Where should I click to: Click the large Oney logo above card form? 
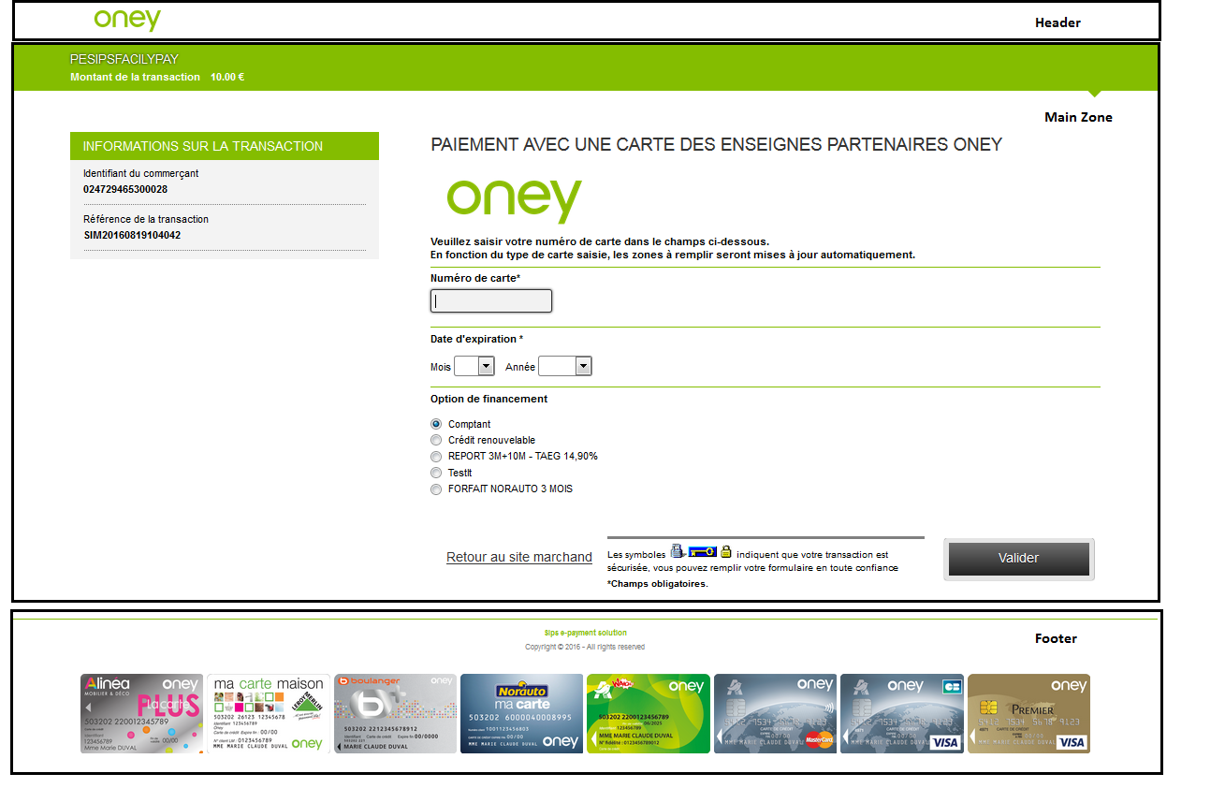coord(514,200)
